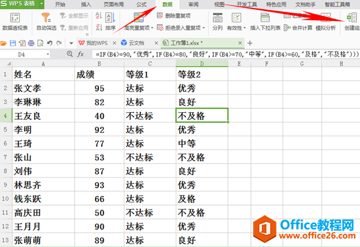Expand the 高亮重复项 dropdown arrow

(152, 28)
